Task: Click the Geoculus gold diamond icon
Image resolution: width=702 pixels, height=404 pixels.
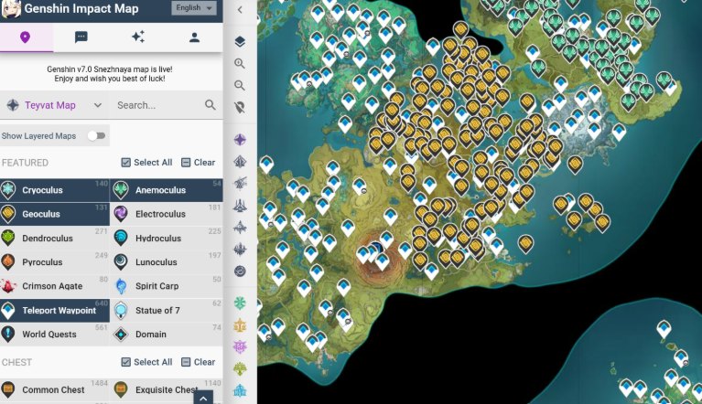Action: coord(8,214)
